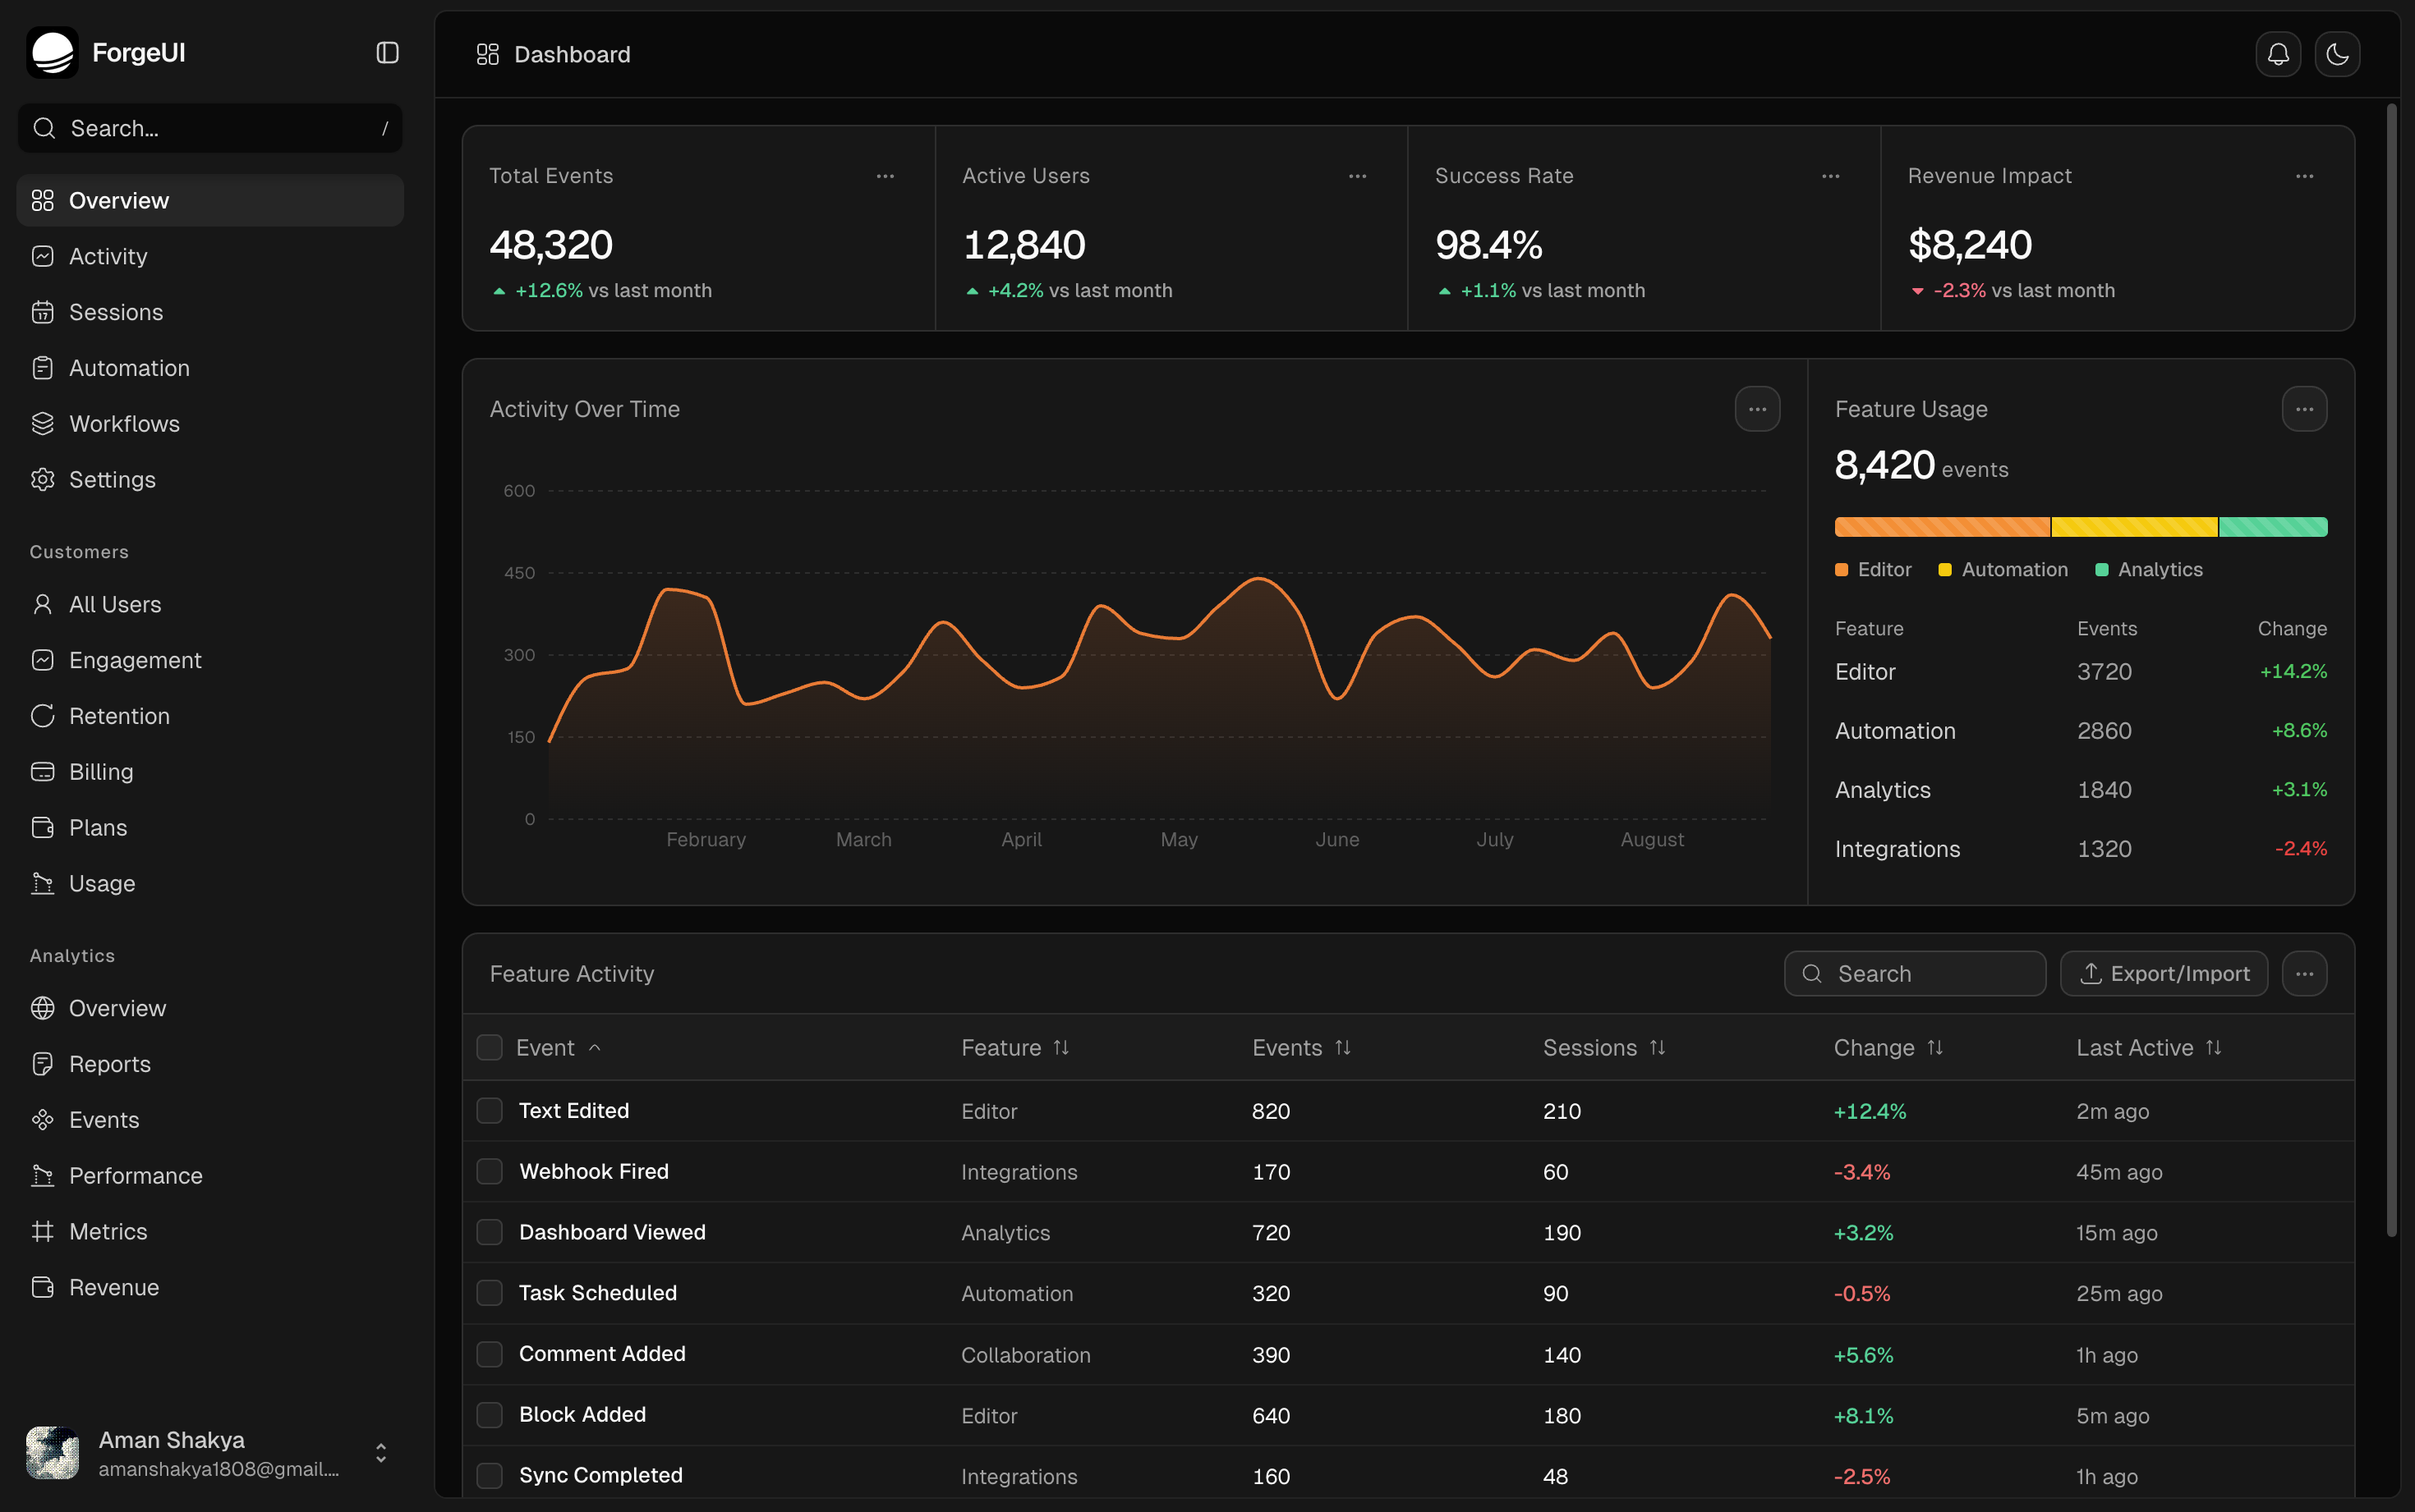Expand the Aman Shakya account switcher

coord(380,1453)
